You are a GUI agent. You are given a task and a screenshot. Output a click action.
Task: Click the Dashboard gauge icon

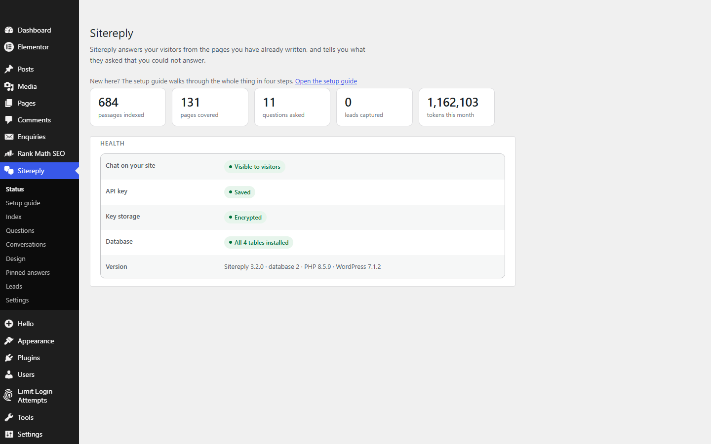coord(9,30)
